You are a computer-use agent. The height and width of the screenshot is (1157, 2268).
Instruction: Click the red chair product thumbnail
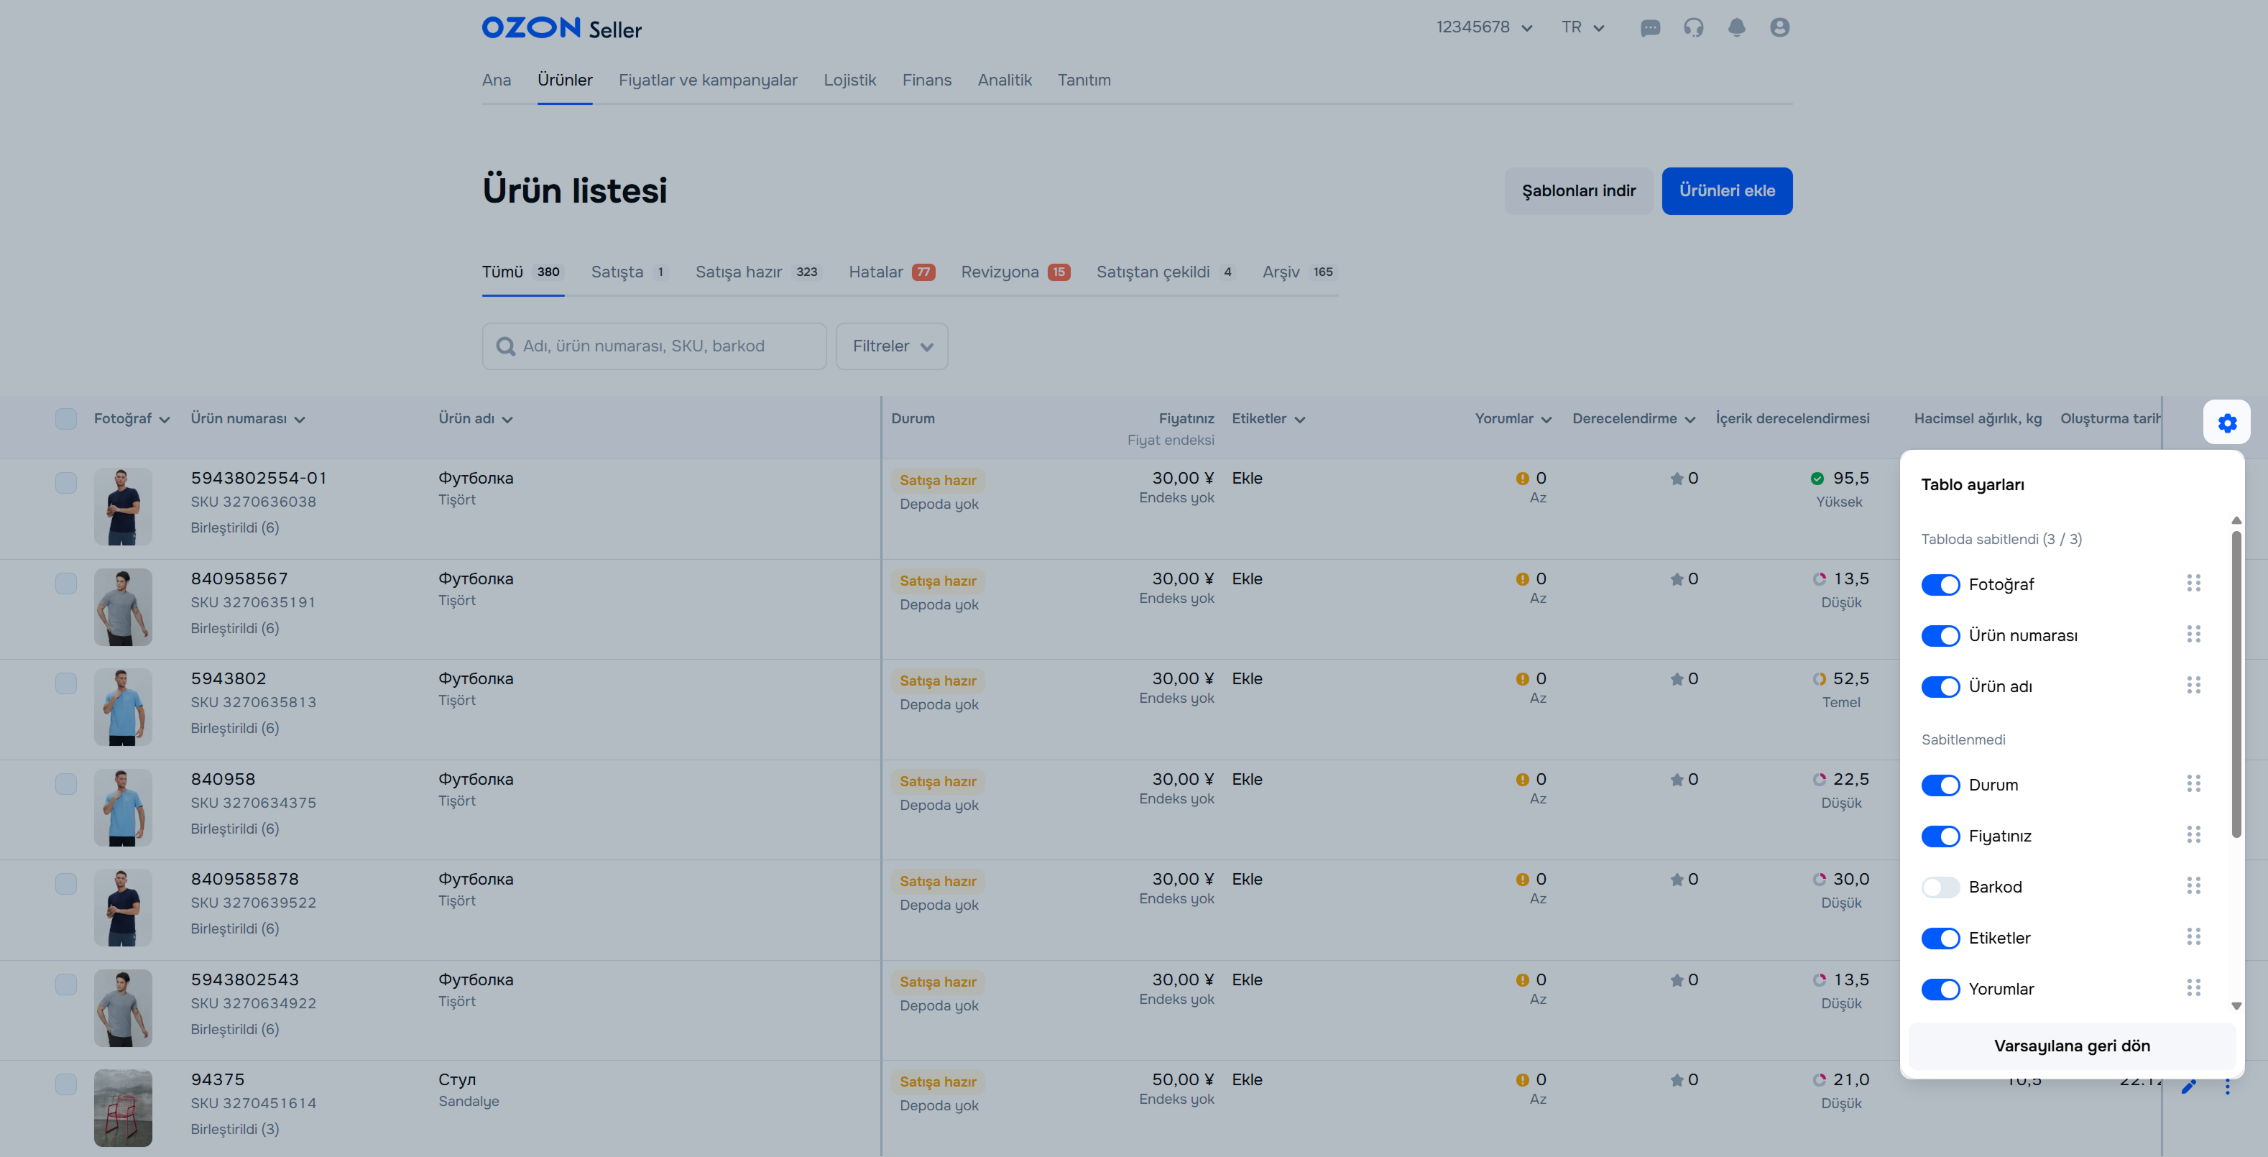124,1107
